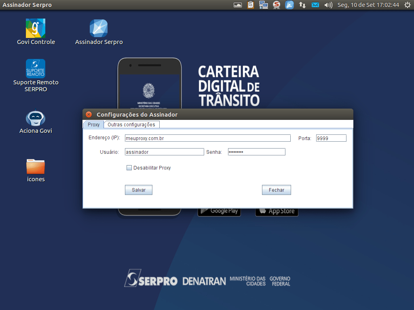This screenshot has width=414, height=310.
Task: Open the network up/down arrows indicator
Action: point(302,5)
